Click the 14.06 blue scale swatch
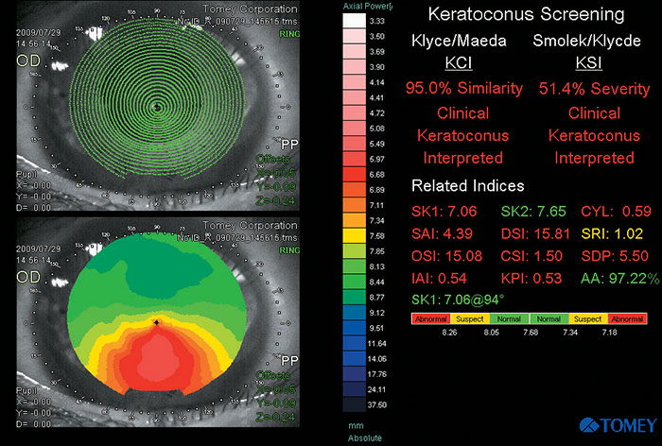 pos(355,359)
